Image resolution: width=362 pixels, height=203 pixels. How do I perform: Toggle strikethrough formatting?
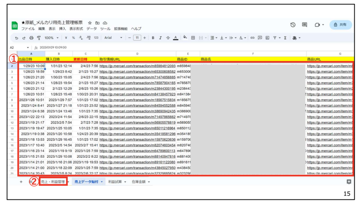168,38
